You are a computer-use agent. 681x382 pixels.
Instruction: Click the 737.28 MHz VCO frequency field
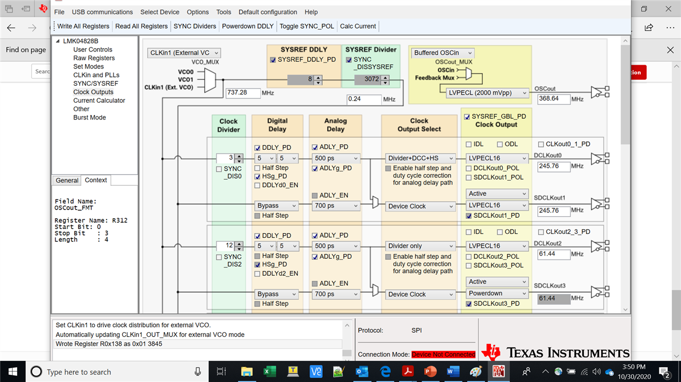point(243,93)
